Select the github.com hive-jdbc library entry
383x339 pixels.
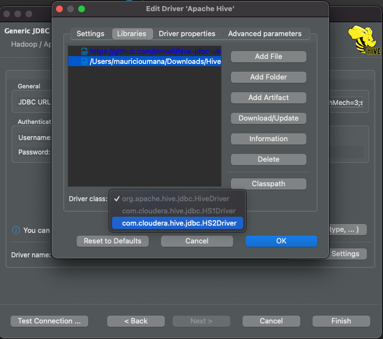tap(145, 51)
